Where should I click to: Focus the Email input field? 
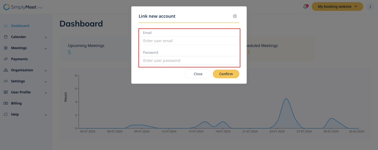189,41
